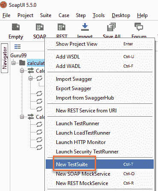Choose New TestSuite menu entry
Screen dimensions: 158x191
click(100, 164)
